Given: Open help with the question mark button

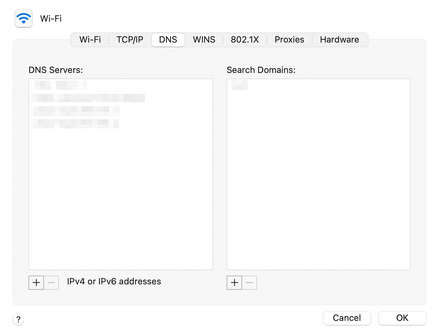Looking at the screenshot, I should [18, 319].
